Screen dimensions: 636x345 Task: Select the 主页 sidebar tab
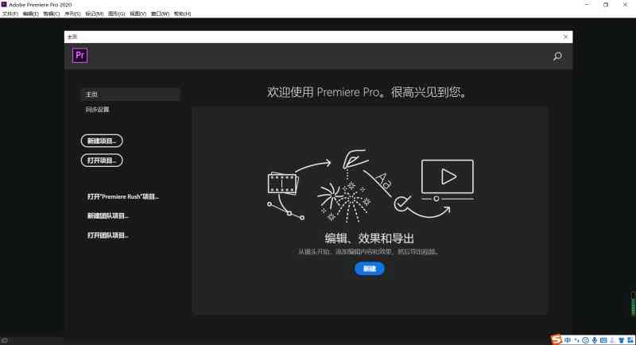point(130,95)
